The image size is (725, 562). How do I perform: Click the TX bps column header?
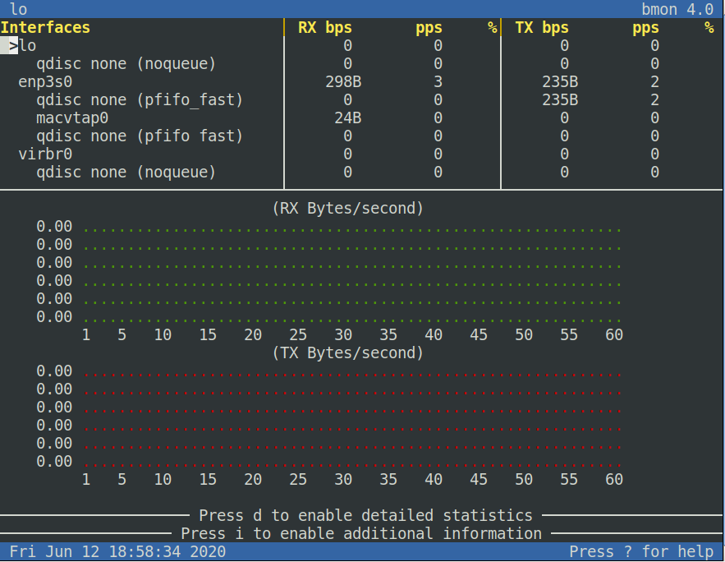coord(541,28)
